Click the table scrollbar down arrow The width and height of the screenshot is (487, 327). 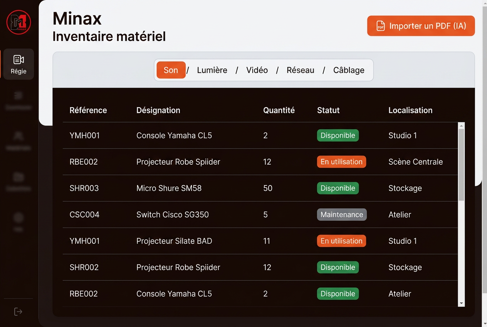pyautogui.click(x=461, y=303)
